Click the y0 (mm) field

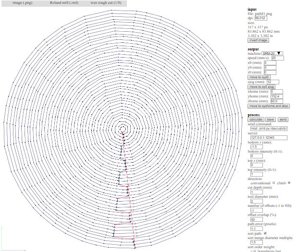pyautogui.click(x=270, y=68)
